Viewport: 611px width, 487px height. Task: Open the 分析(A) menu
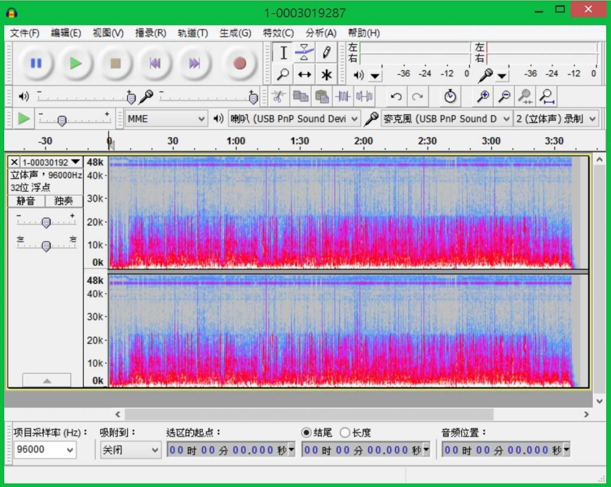(320, 33)
